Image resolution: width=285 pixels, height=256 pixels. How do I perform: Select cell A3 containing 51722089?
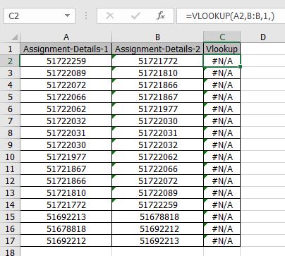point(66,73)
